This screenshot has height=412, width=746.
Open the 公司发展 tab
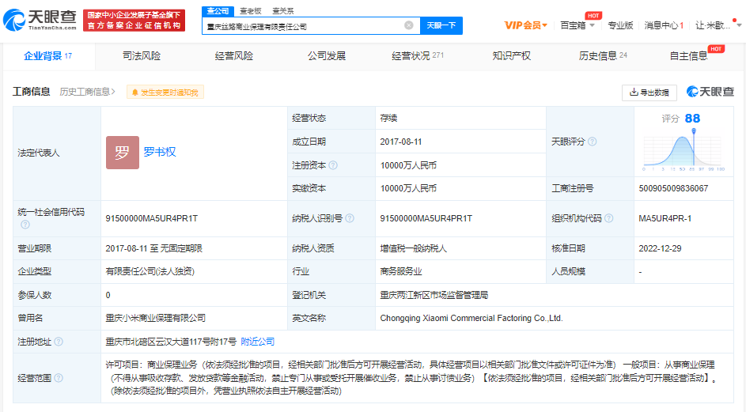pos(327,56)
